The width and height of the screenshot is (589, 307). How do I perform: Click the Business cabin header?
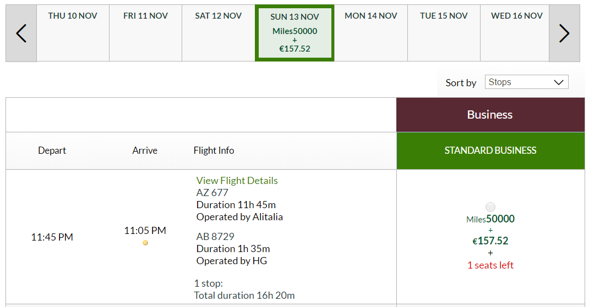coord(490,115)
